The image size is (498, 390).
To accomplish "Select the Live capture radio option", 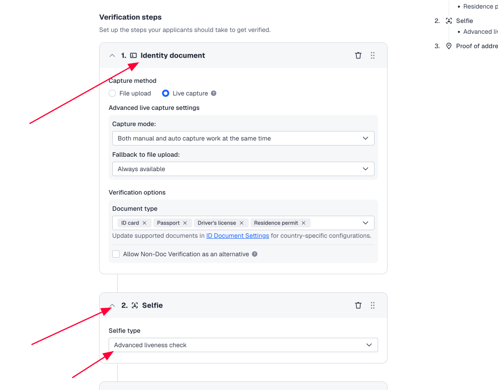I will coord(165,93).
